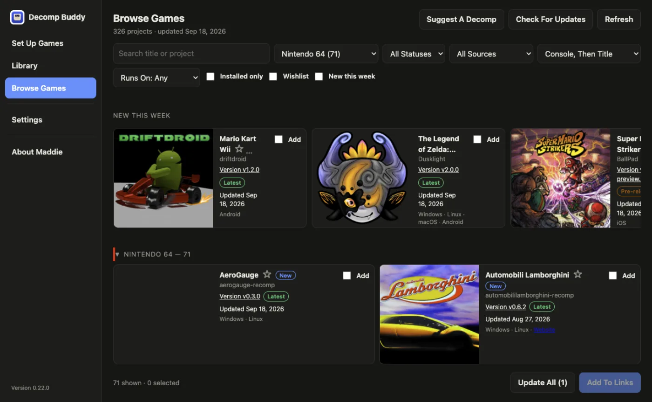Enable the Wishlist filter checkbox
Viewport: 652px width, 402px height.
click(x=273, y=76)
